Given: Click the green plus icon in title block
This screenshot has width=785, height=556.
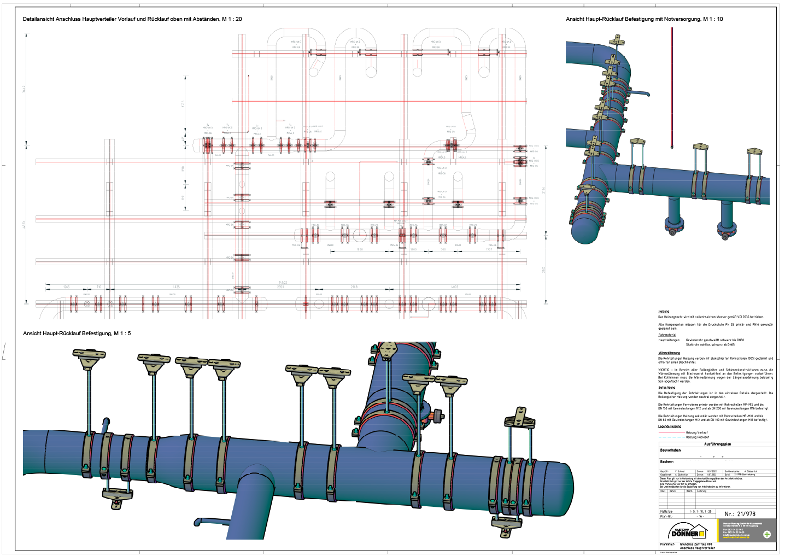Looking at the screenshot, I should [x=767, y=534].
